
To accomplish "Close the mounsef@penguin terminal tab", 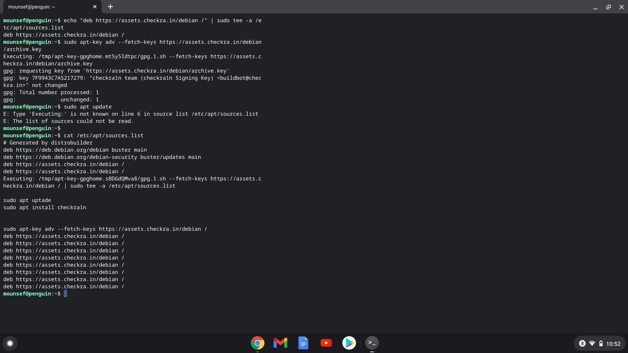I will point(95,7).
